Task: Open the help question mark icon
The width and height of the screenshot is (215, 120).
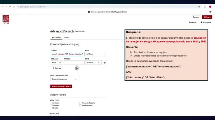Action: pyautogui.click(x=211, y=12)
